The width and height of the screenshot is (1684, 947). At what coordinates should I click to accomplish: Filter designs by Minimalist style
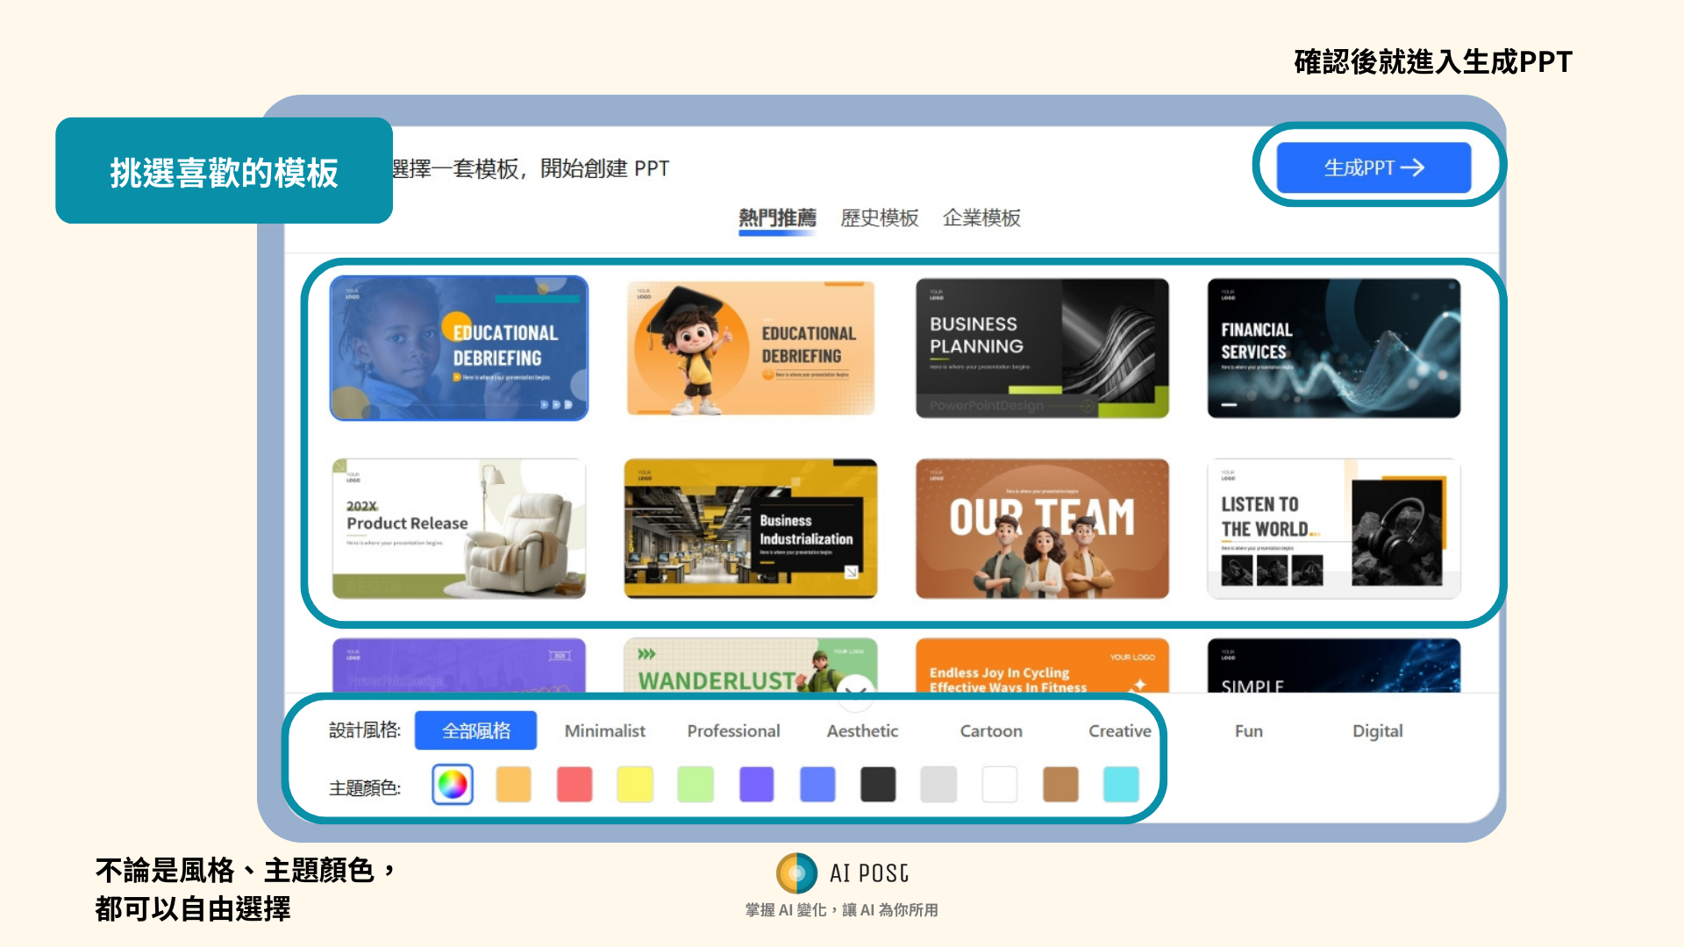[604, 730]
